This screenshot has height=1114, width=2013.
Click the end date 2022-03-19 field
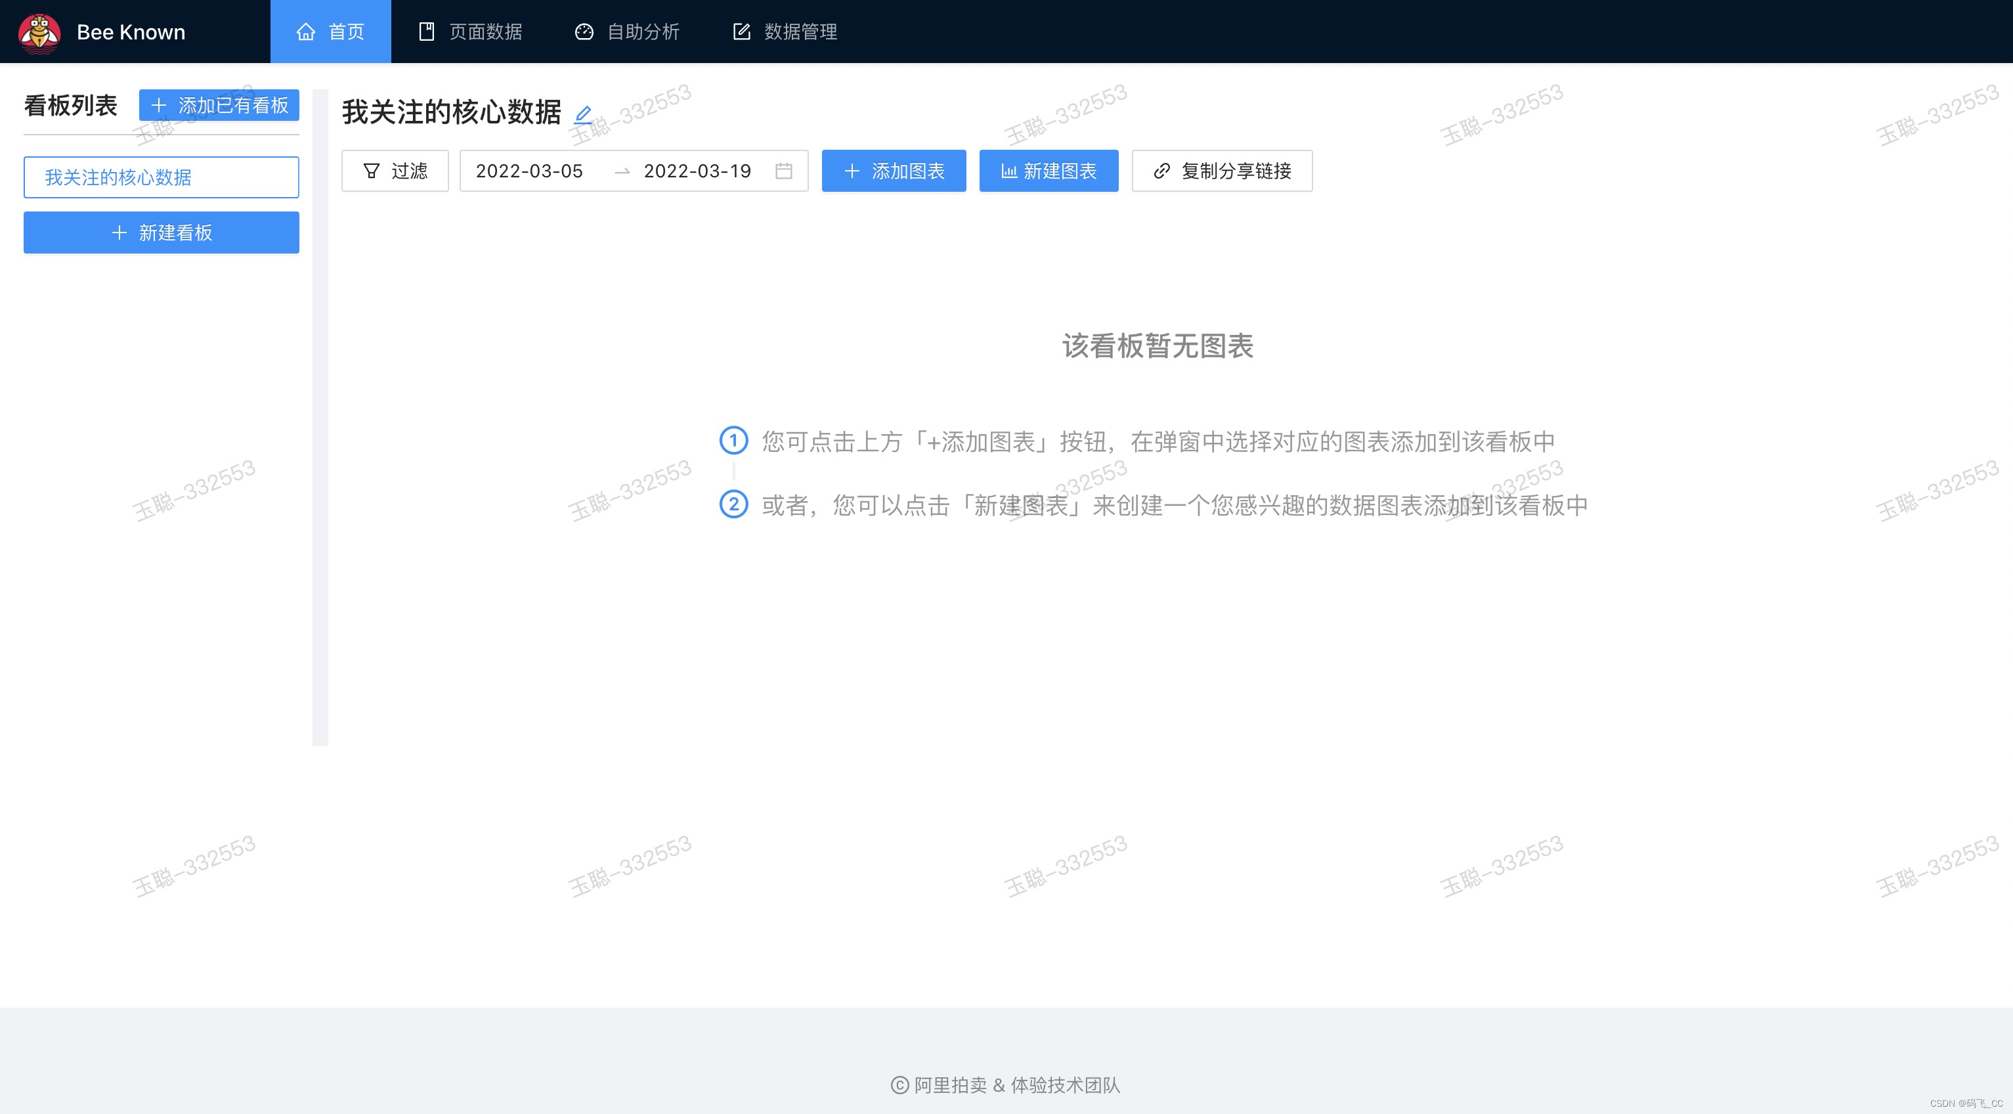click(x=697, y=170)
